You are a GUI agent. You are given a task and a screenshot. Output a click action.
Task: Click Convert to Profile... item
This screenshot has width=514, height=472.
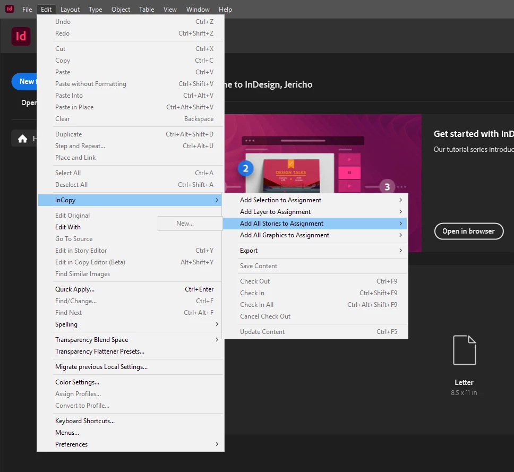point(130,406)
